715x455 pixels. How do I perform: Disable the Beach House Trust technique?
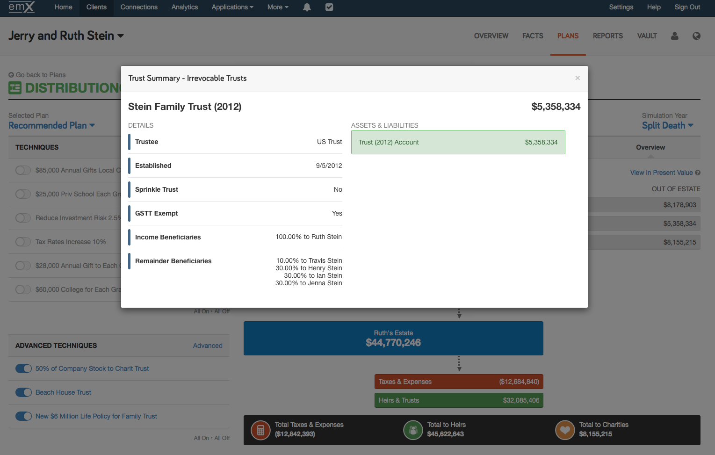point(23,392)
